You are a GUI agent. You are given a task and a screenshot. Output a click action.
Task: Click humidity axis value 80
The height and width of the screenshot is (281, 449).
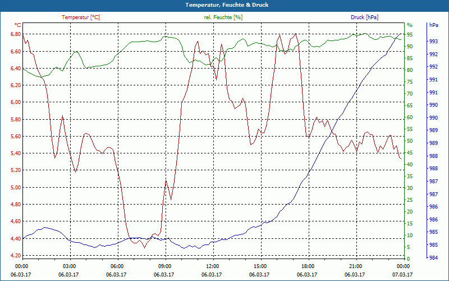click(410, 70)
